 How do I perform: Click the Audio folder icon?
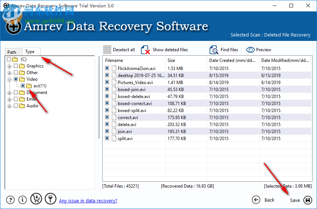(22, 106)
